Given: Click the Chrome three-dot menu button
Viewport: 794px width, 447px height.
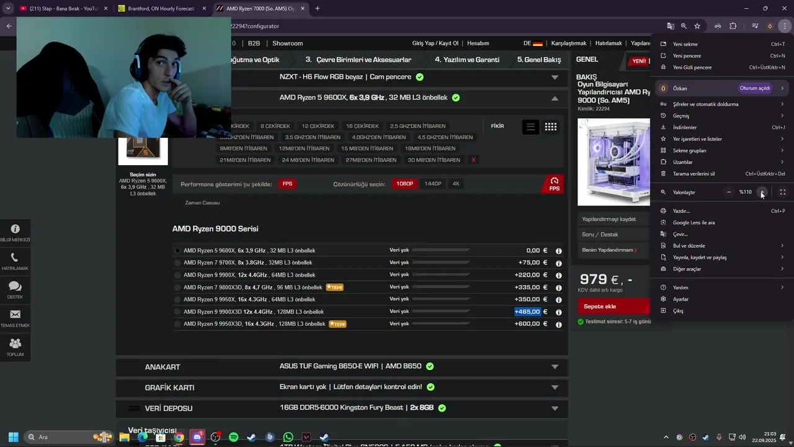Looking at the screenshot, I should tap(785, 26).
